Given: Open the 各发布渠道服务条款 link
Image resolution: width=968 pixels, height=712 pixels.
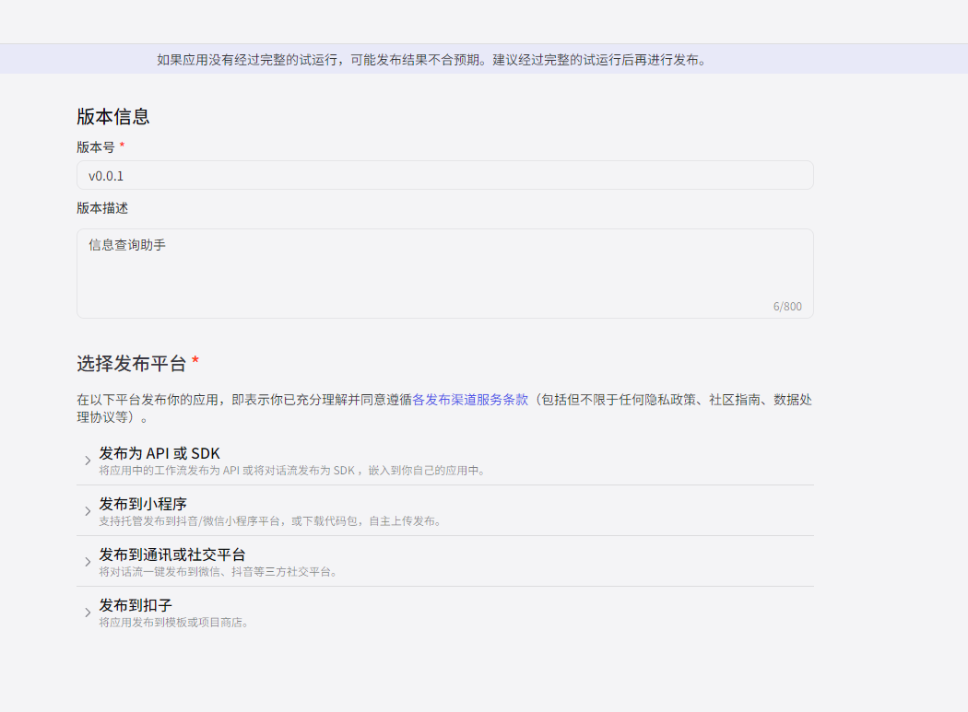Looking at the screenshot, I should tap(470, 400).
